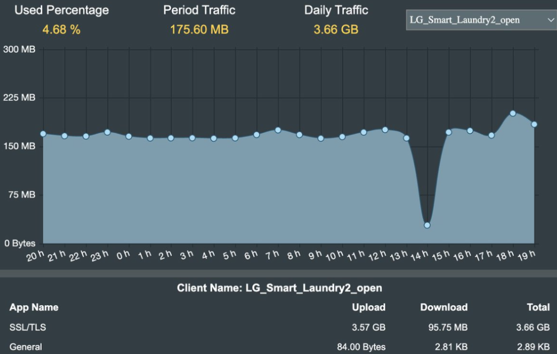Open the LG_Smart_Laundry2_open client dropdown
This screenshot has width=557, height=354.
coord(481,20)
